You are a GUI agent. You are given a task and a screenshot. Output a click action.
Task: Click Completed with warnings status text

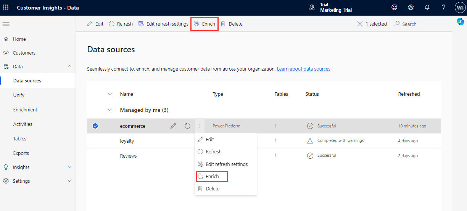click(x=341, y=140)
